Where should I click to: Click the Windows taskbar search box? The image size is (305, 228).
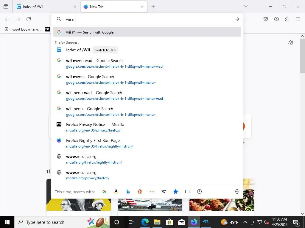coord(62,222)
